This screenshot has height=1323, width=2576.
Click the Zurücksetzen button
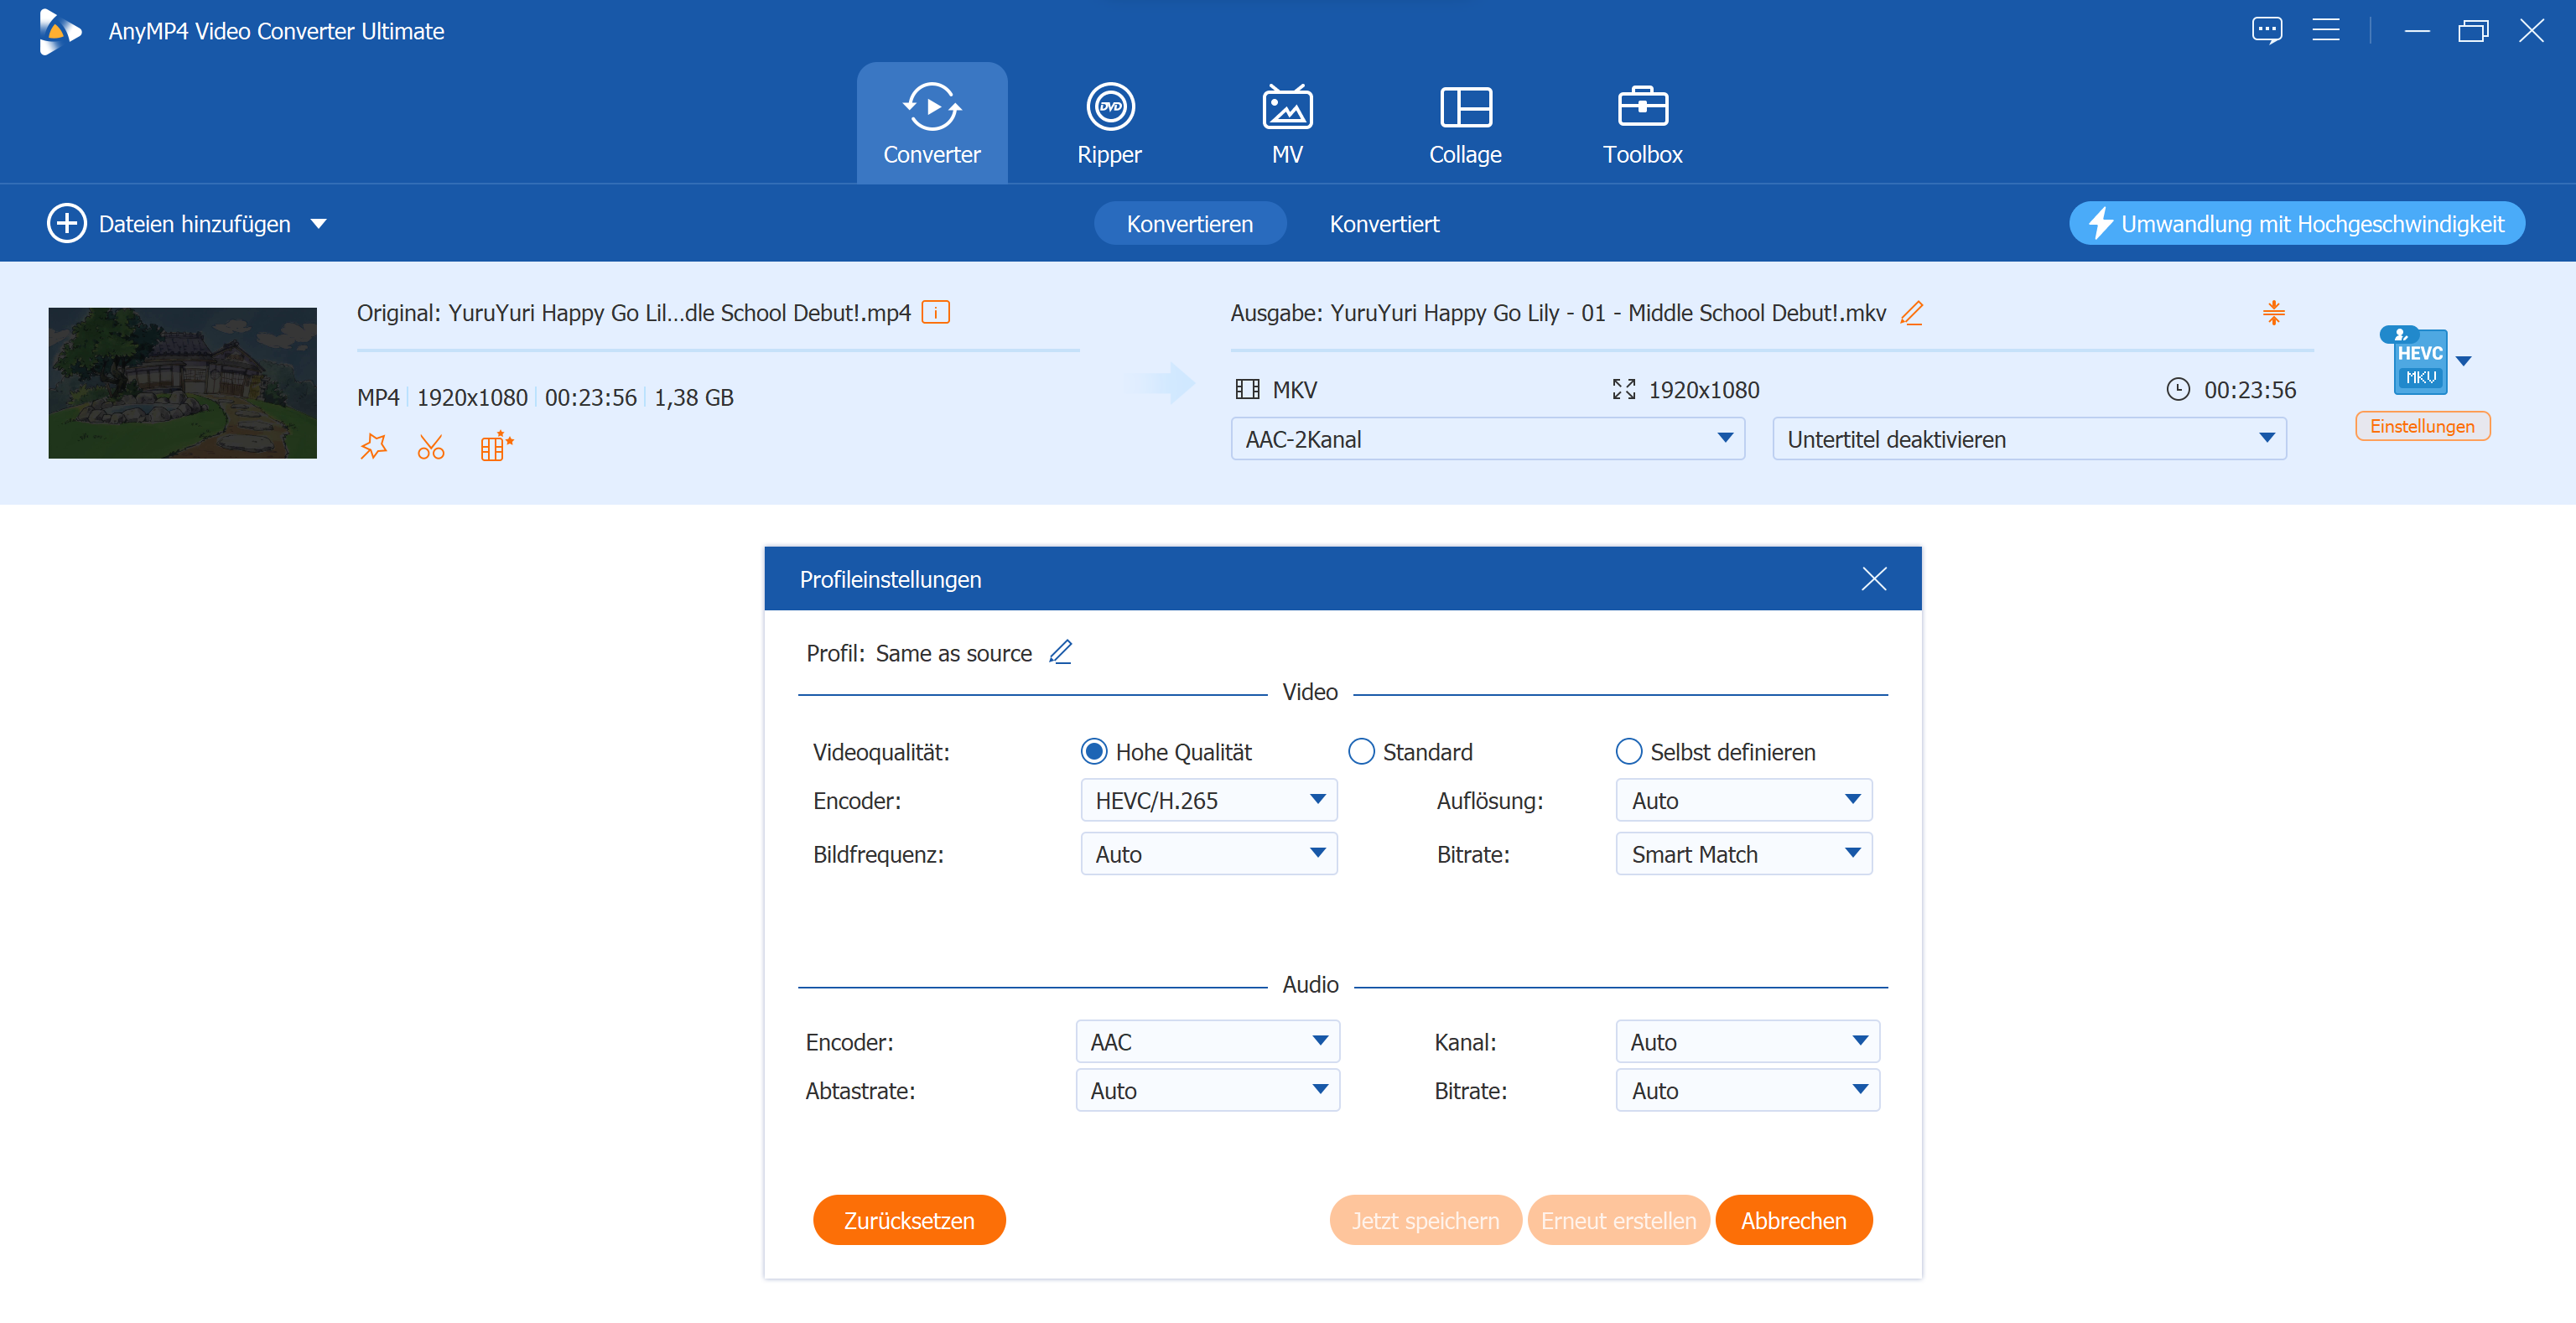click(x=909, y=1220)
